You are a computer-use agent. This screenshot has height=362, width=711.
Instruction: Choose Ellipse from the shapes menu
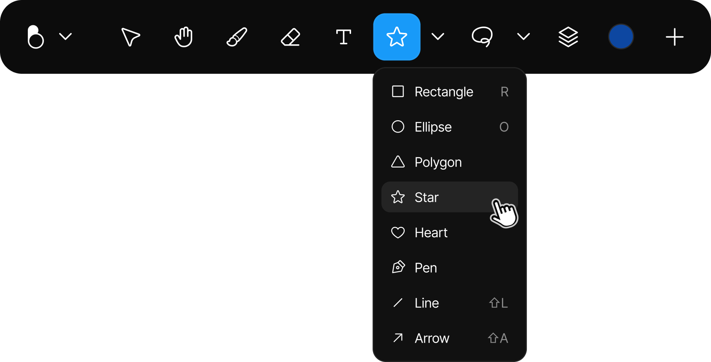(449, 127)
